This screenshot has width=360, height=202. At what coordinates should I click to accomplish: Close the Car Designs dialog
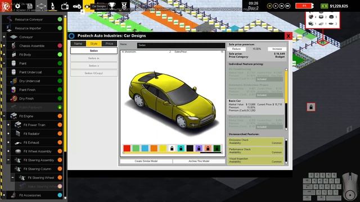tap(288, 36)
